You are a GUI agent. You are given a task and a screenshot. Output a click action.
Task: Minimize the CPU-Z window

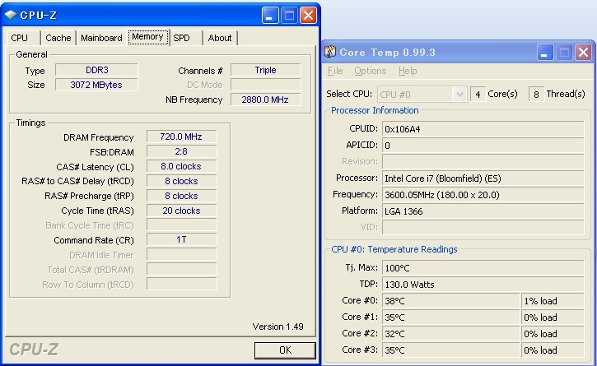(x=271, y=15)
